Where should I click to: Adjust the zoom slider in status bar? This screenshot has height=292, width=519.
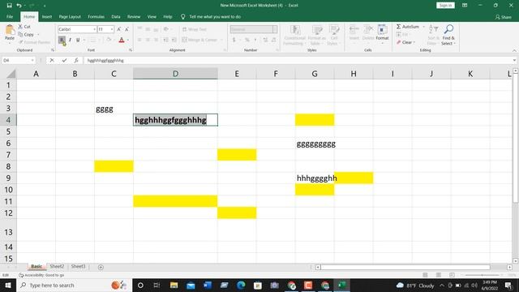pos(482,275)
